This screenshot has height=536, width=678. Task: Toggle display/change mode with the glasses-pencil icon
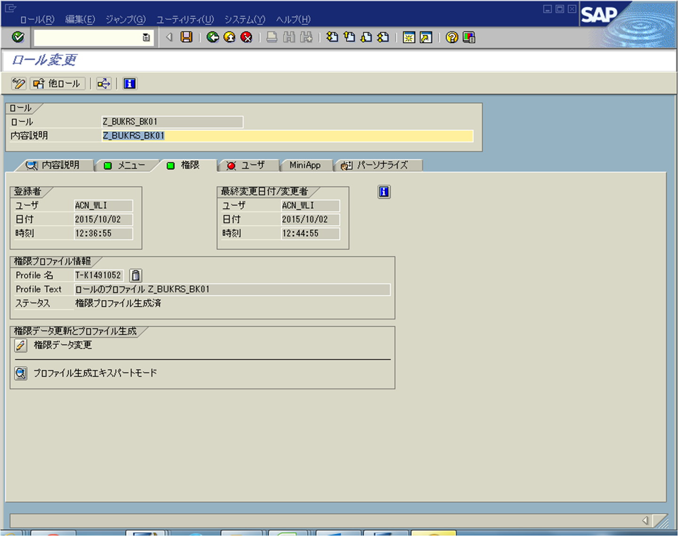18,83
